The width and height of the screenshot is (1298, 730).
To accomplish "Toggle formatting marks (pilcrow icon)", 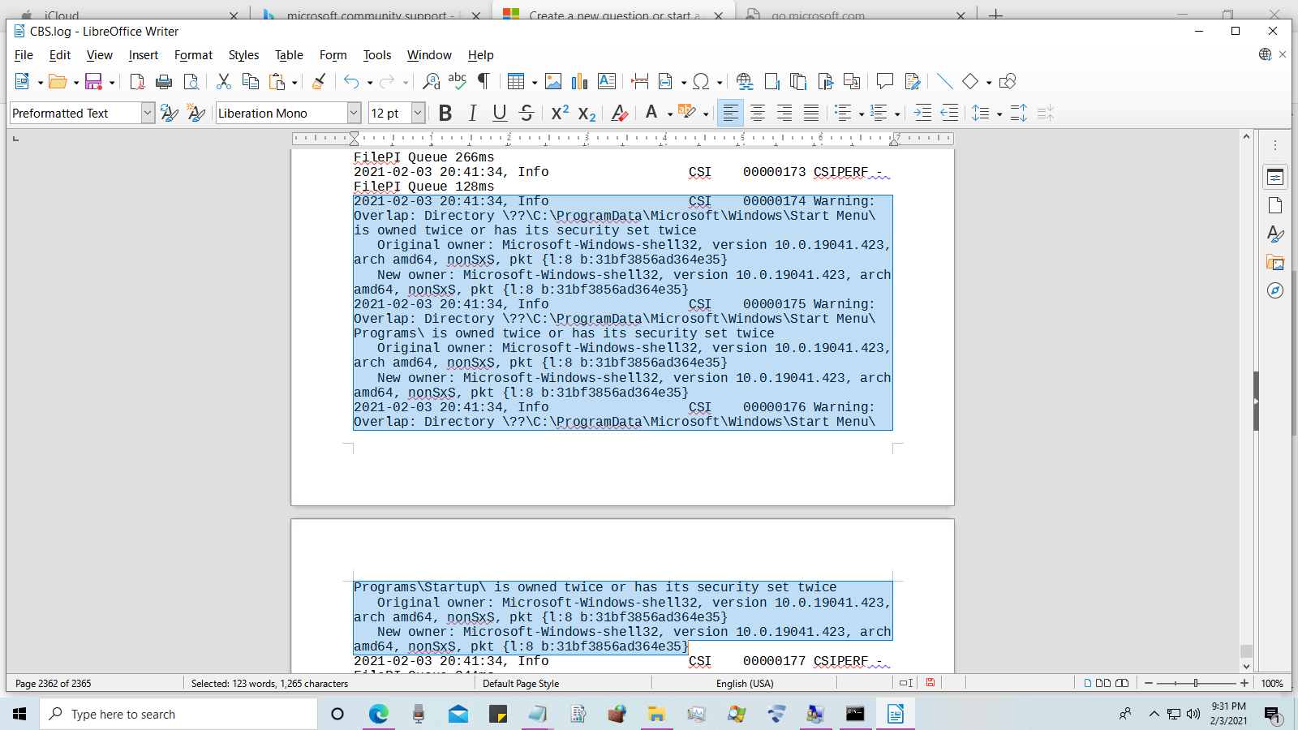I will [x=484, y=82].
